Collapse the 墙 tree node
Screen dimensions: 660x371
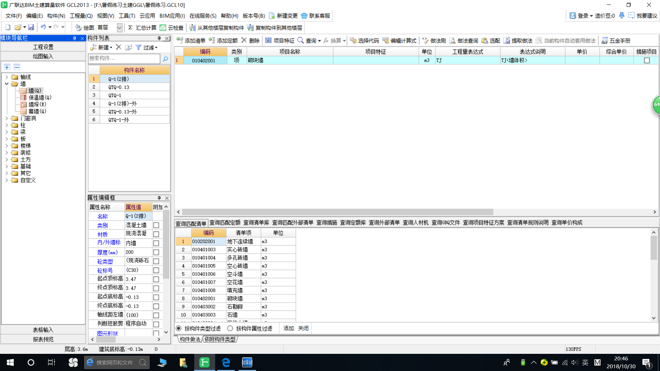(x=7, y=84)
